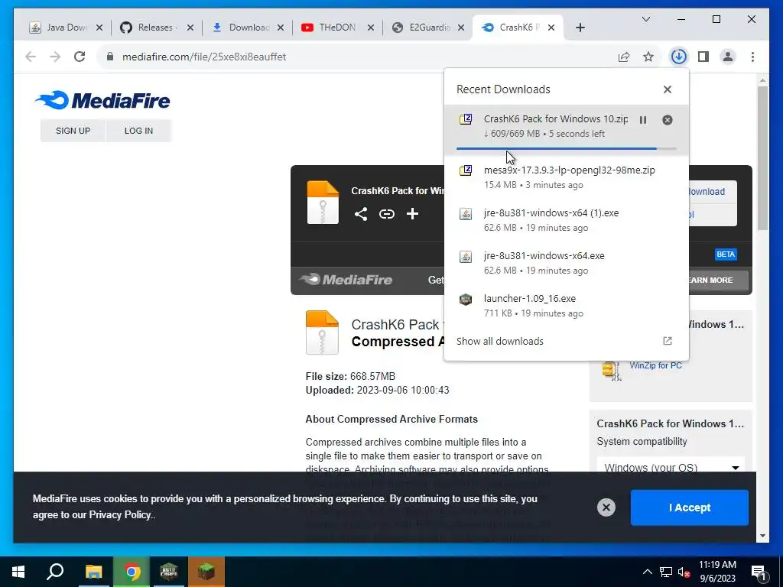
Task: Open jre-8u381-windows-x64.exe download entry
Action: click(567, 263)
